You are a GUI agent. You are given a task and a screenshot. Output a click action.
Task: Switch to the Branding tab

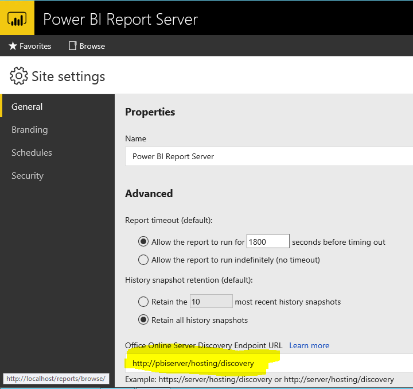click(29, 130)
